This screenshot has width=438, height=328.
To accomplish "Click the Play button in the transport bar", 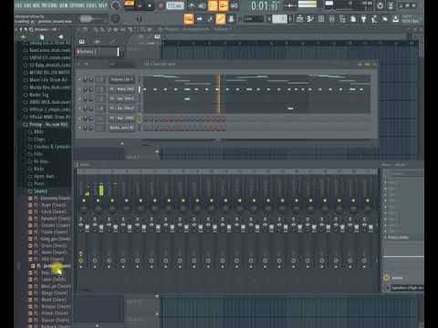I will tap(140, 5).
